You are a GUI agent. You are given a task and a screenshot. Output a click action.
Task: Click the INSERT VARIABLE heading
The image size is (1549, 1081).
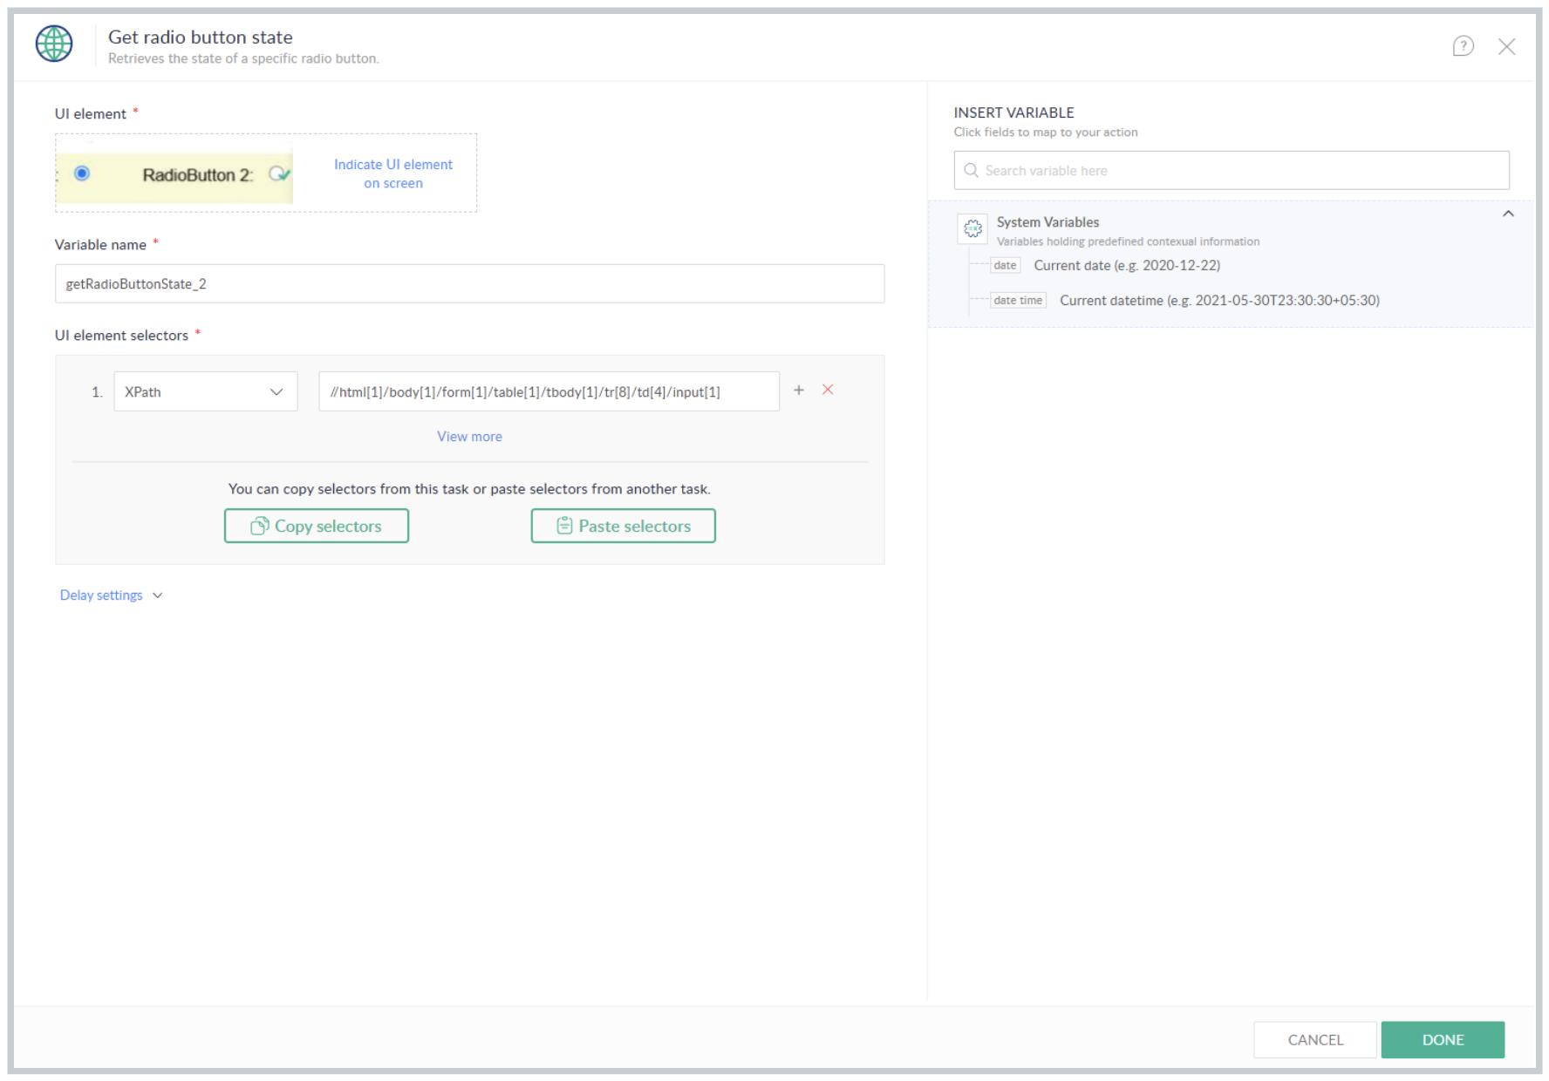click(1013, 113)
